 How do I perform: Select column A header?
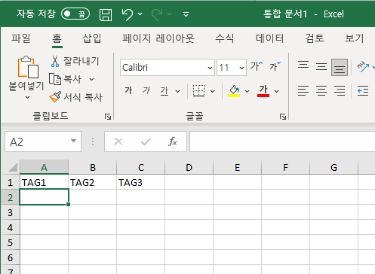(44, 167)
